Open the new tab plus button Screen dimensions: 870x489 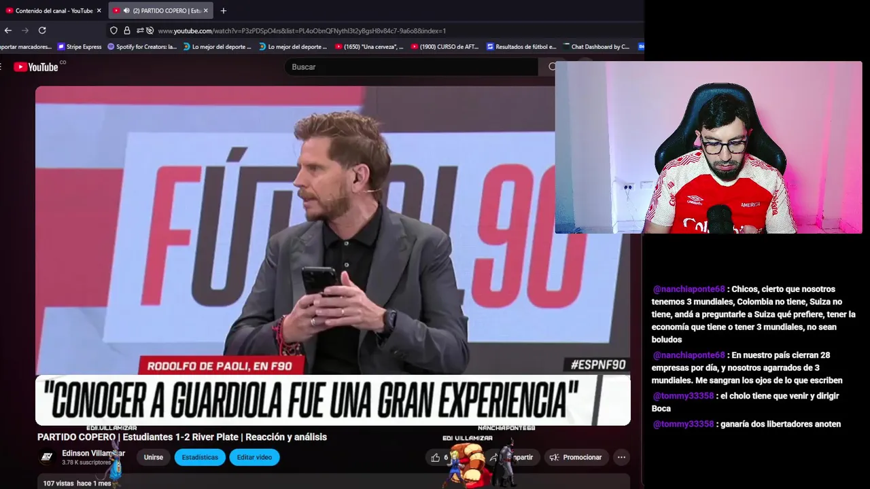pyautogui.click(x=224, y=10)
